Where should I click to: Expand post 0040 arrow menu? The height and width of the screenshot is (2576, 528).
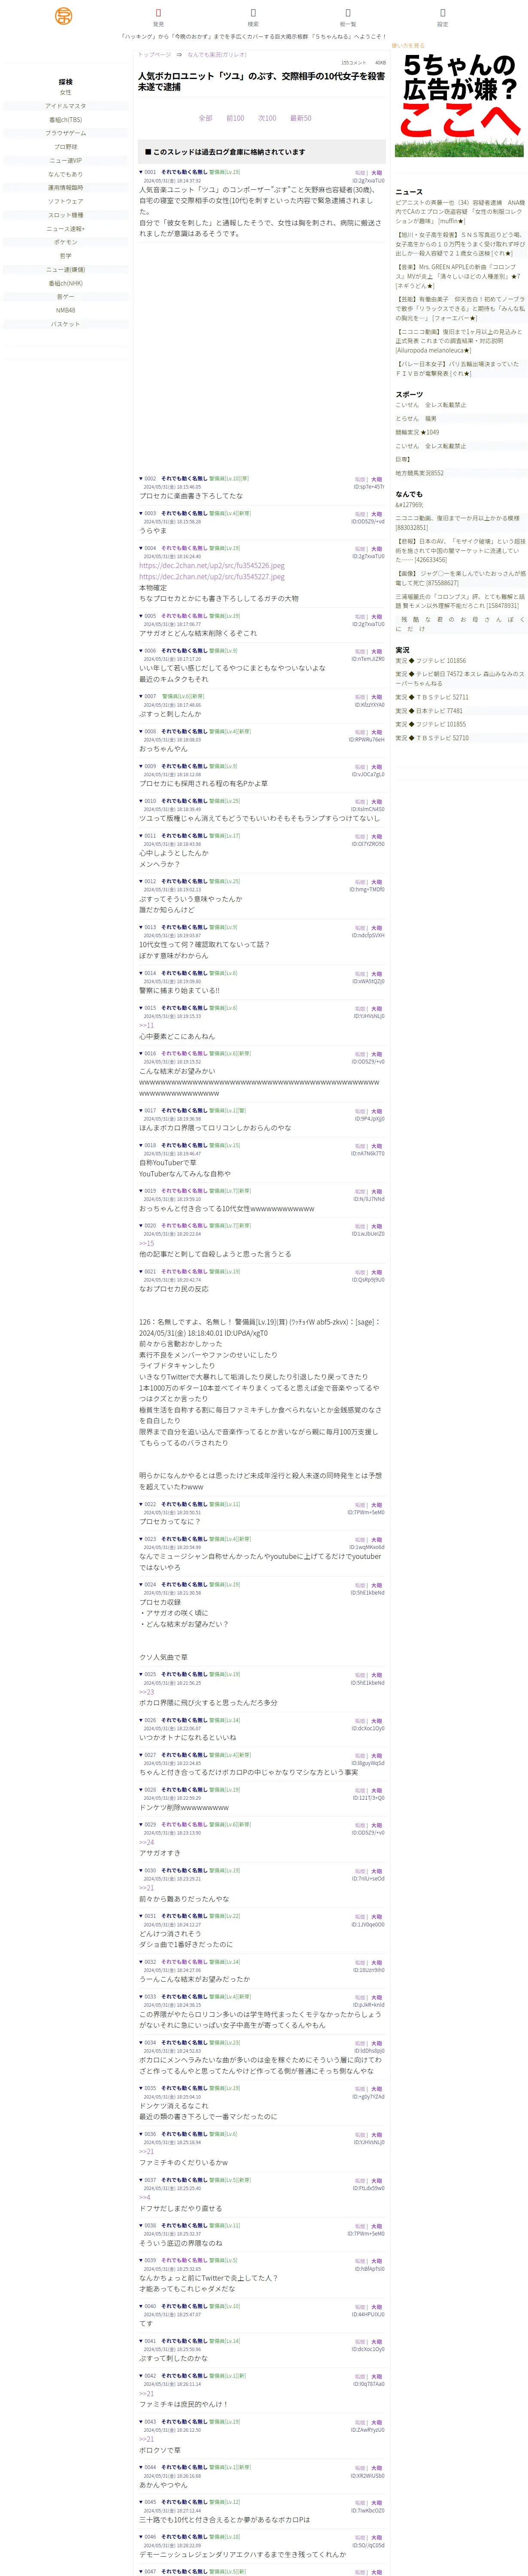coord(141,2306)
